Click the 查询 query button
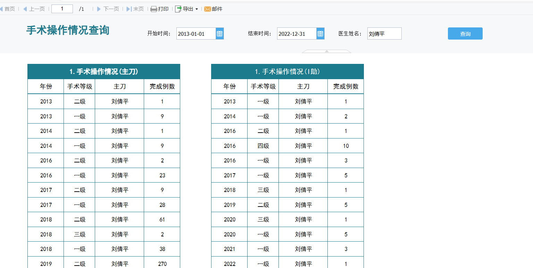Screen dimensions: 533x268 pos(465,34)
